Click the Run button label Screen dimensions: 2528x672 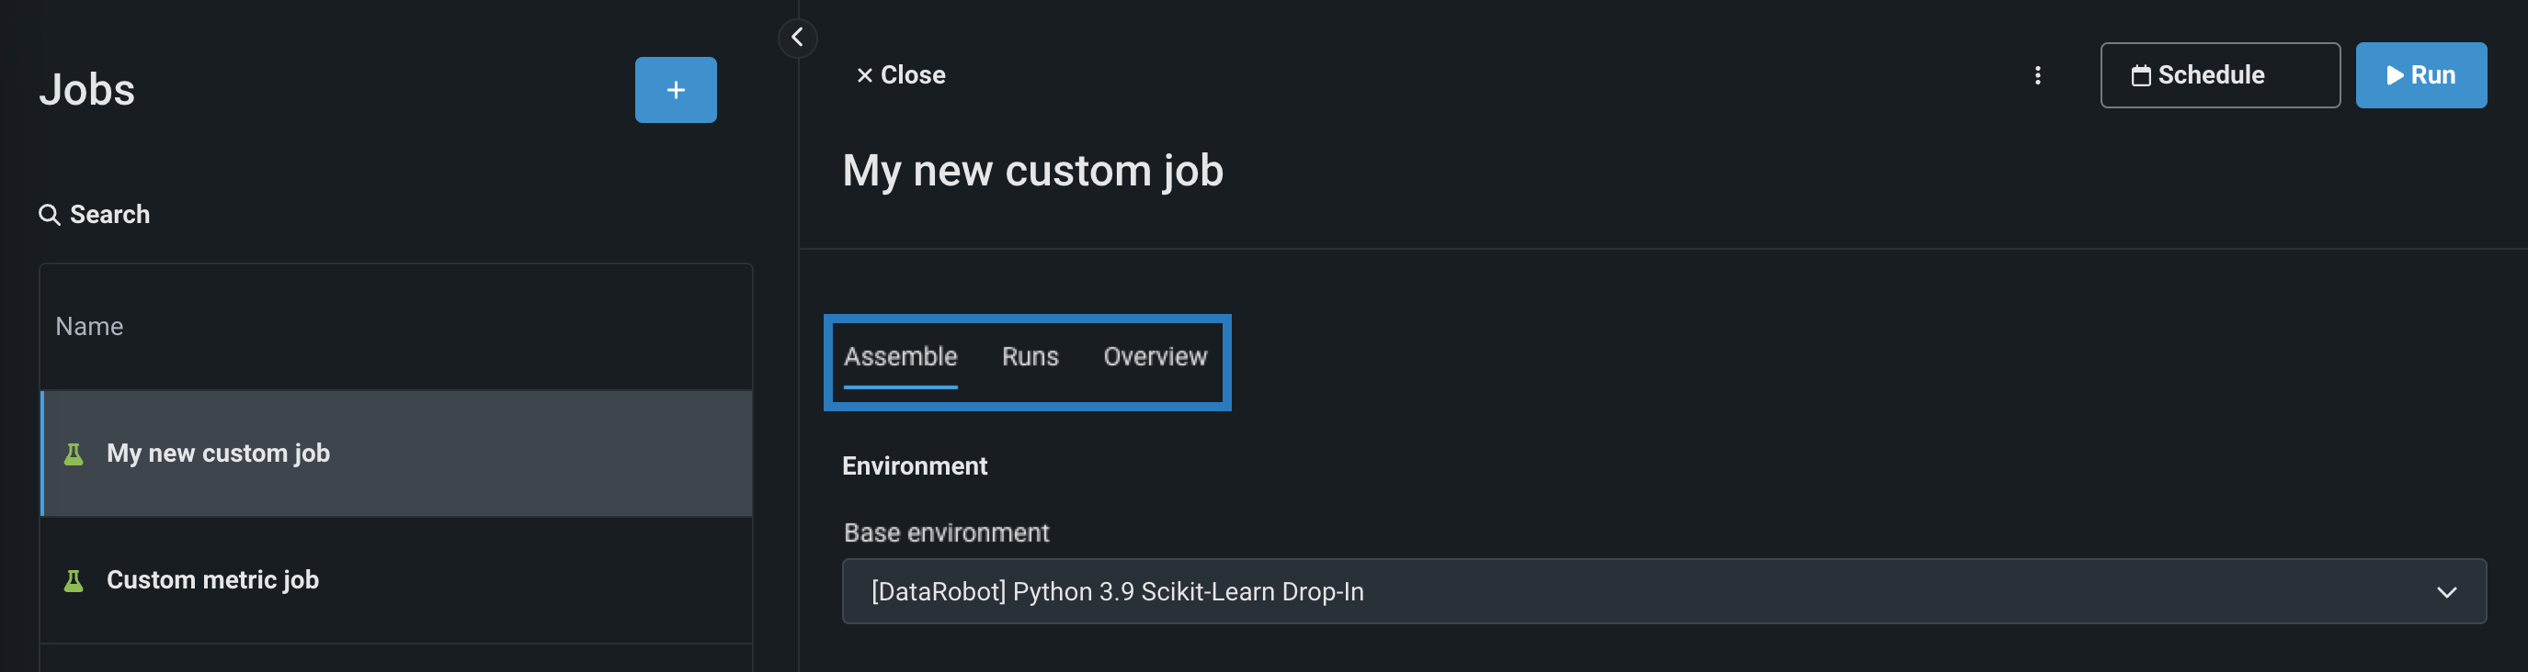2431,75
